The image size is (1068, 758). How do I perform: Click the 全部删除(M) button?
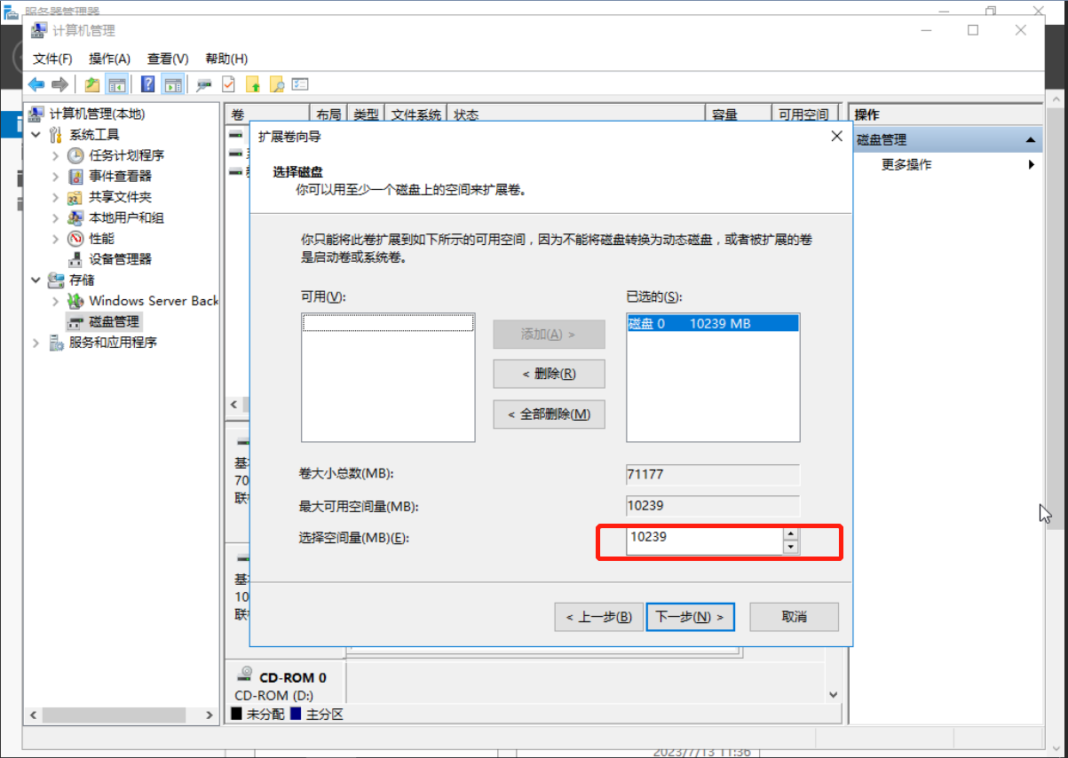[x=549, y=415]
